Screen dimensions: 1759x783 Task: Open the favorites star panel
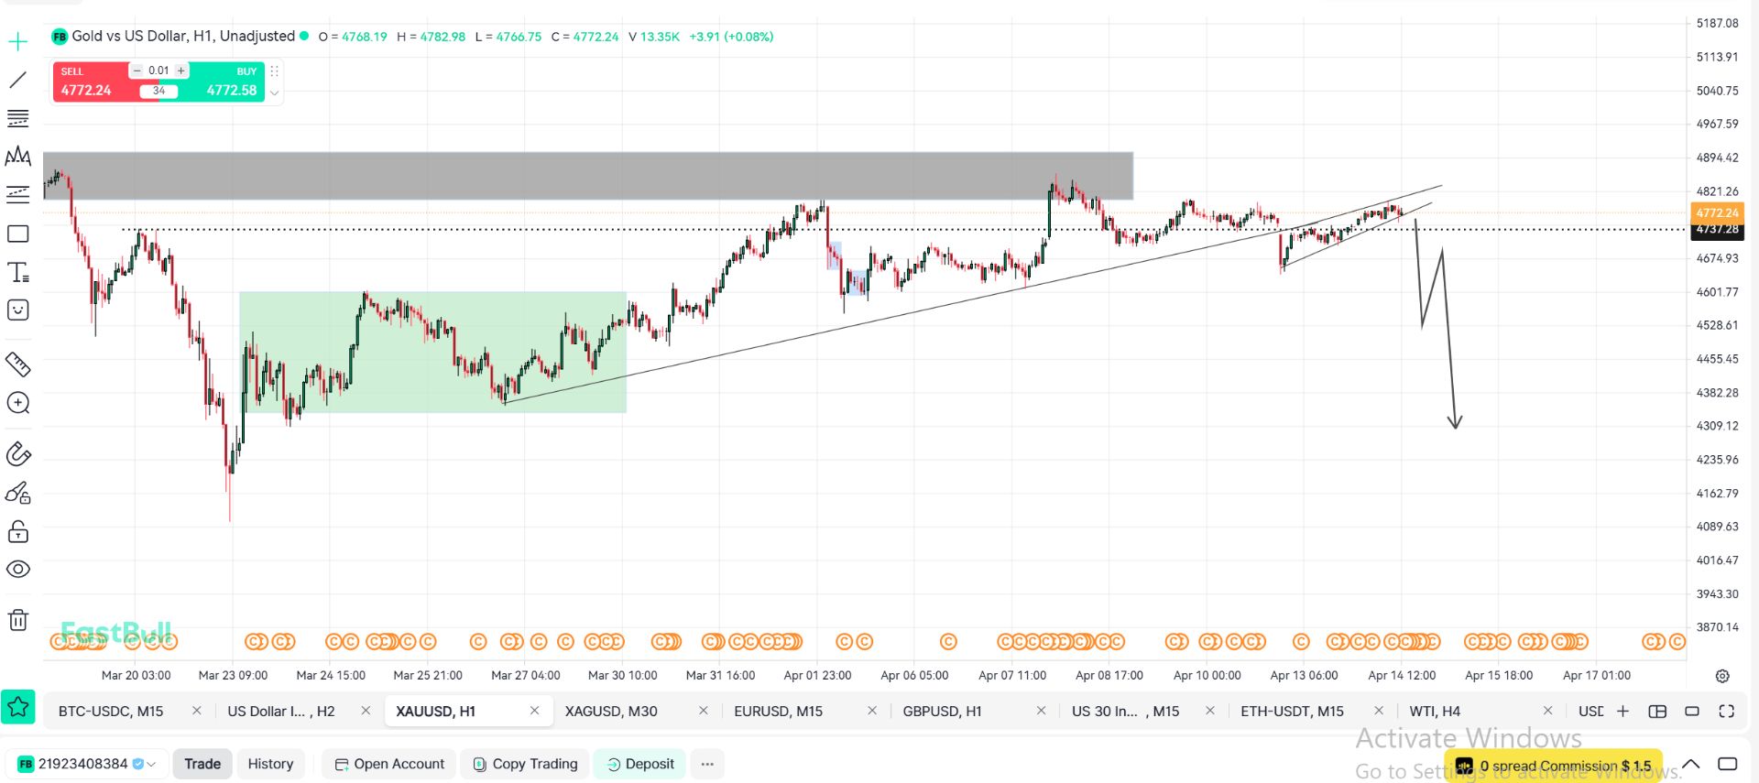[18, 707]
